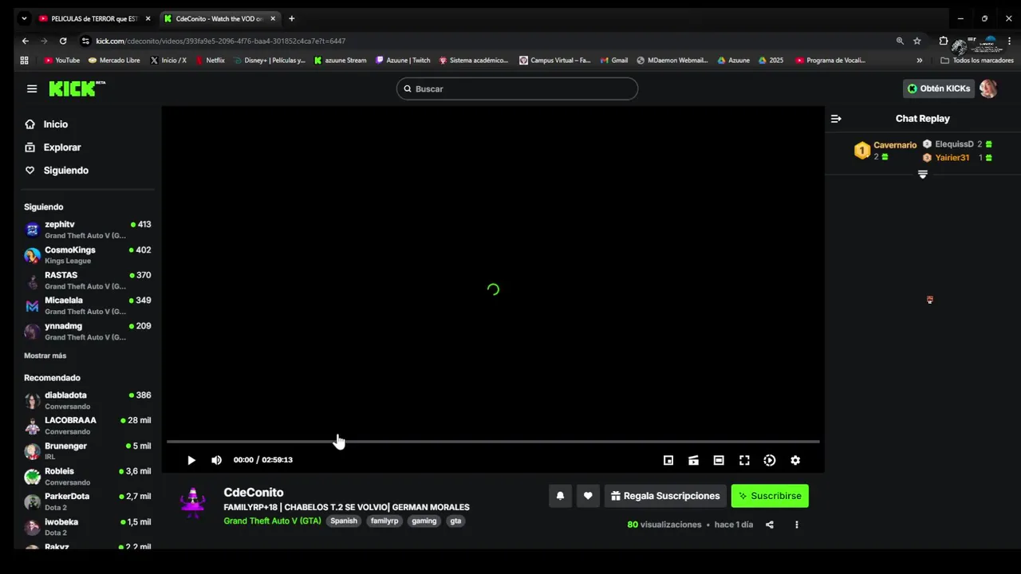Open more options three-dot menu
Viewport: 1021px width, 574px height.
[796, 525]
